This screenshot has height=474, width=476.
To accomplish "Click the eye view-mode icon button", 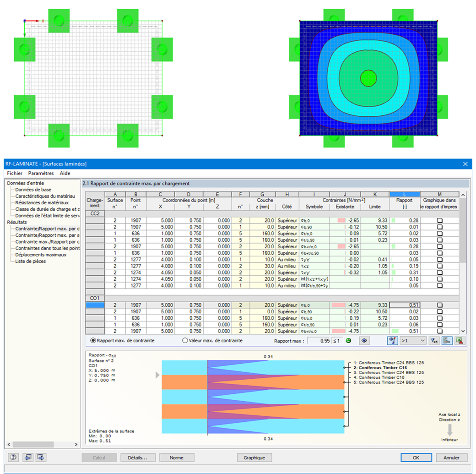I will tap(364, 341).
